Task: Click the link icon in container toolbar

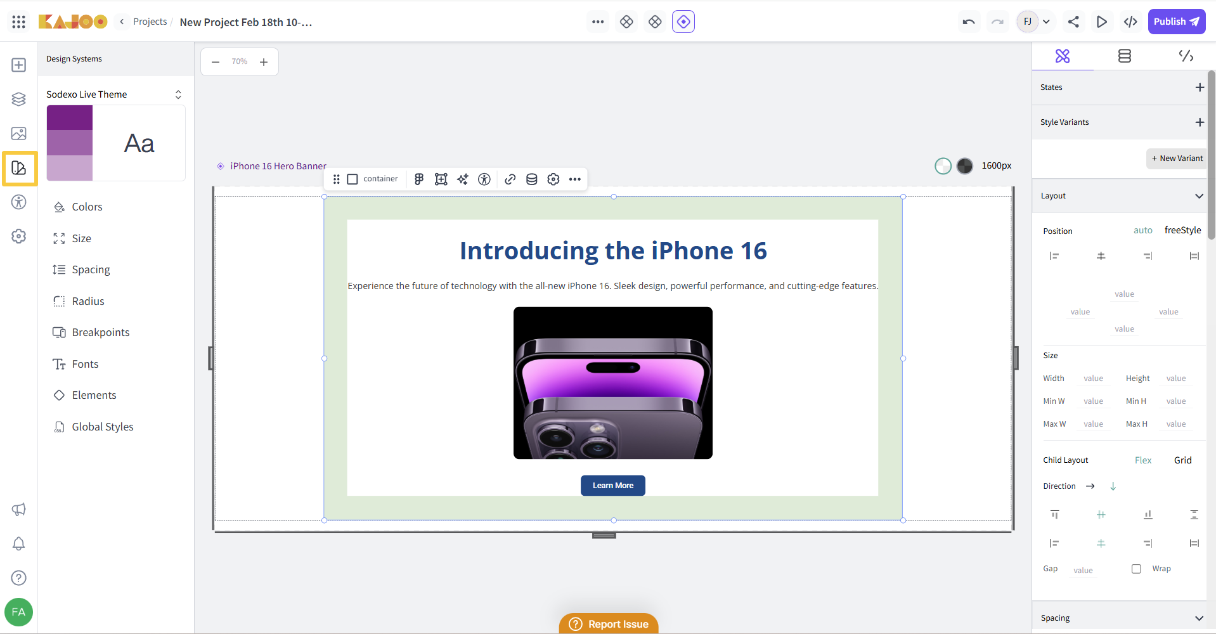Action: 510,179
